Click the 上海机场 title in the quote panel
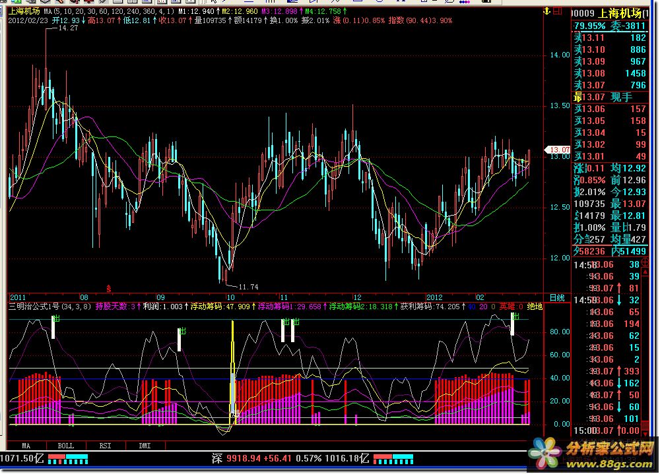This screenshot has width=660, height=474. [620, 13]
